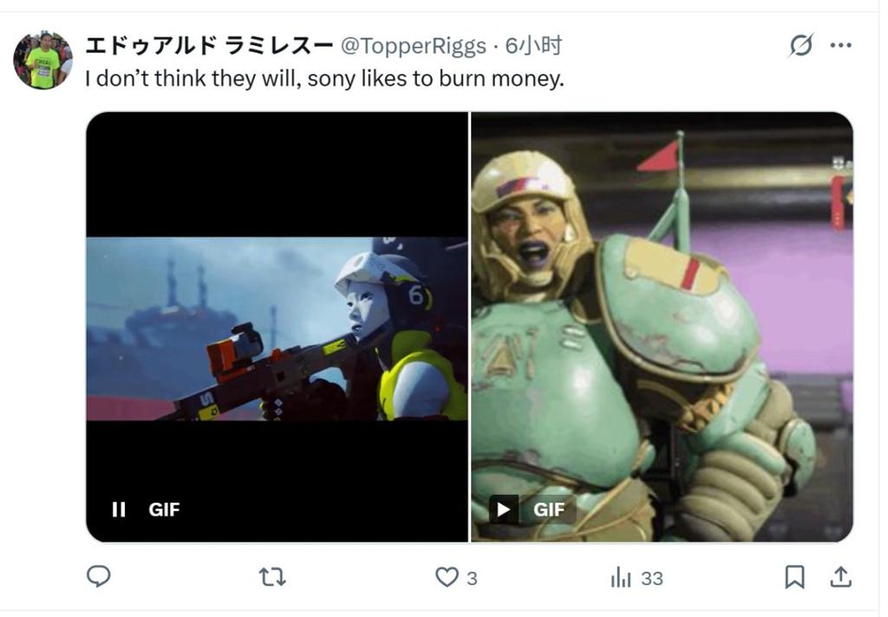Click the like count number 3
The width and height of the screenshot is (888, 617).
472,579
